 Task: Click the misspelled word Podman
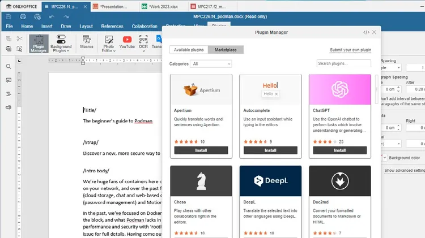(x=143, y=121)
